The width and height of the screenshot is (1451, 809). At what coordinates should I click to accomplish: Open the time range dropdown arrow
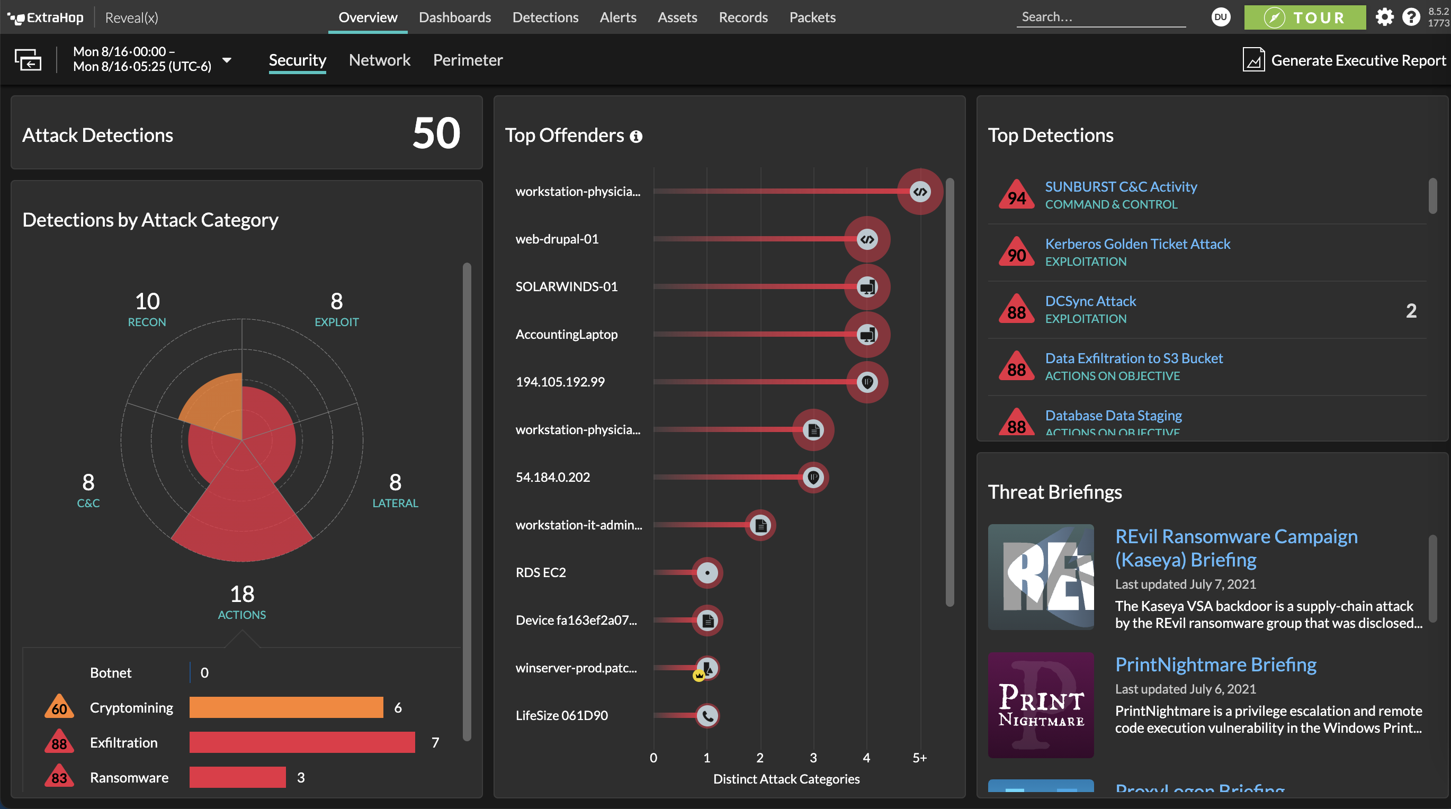pos(227,60)
